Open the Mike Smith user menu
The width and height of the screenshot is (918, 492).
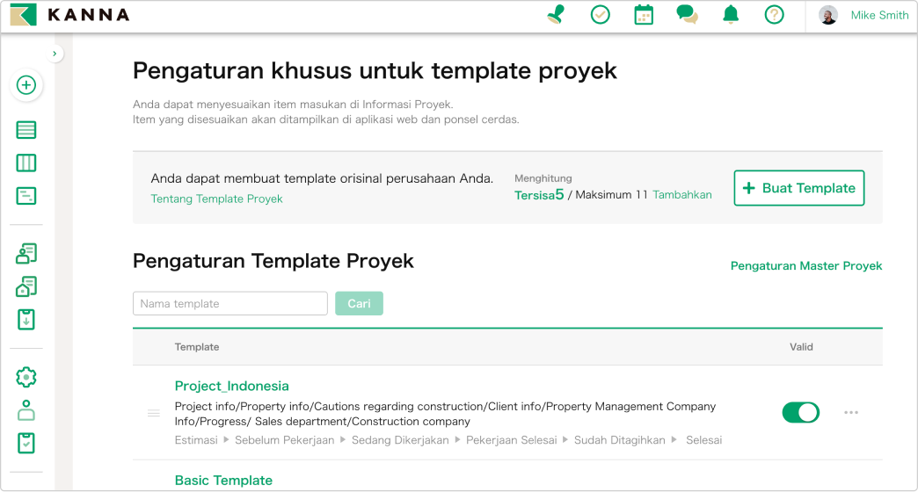tap(879, 15)
